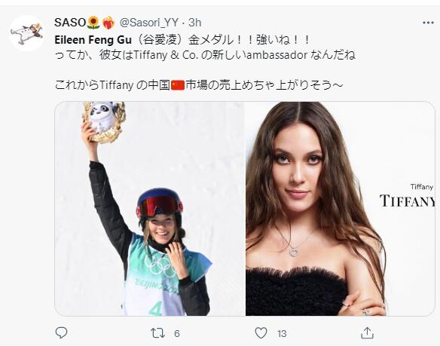440x346 pixels.
Task: View the like count number 13
Action: tap(282, 333)
